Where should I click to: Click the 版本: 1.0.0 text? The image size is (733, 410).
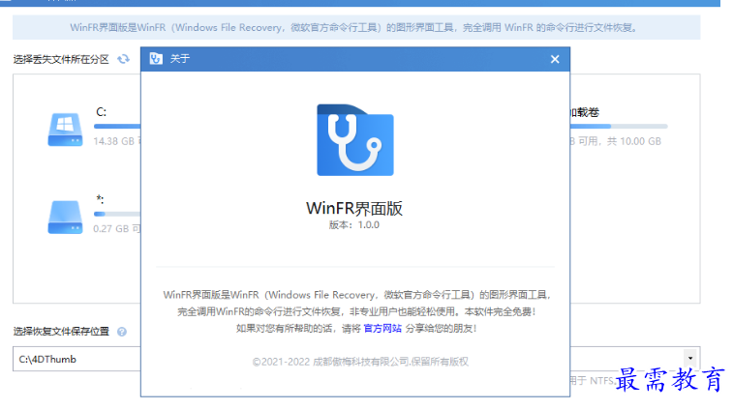pyautogui.click(x=353, y=225)
